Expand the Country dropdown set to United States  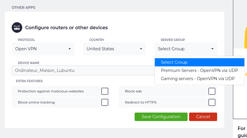114,49
